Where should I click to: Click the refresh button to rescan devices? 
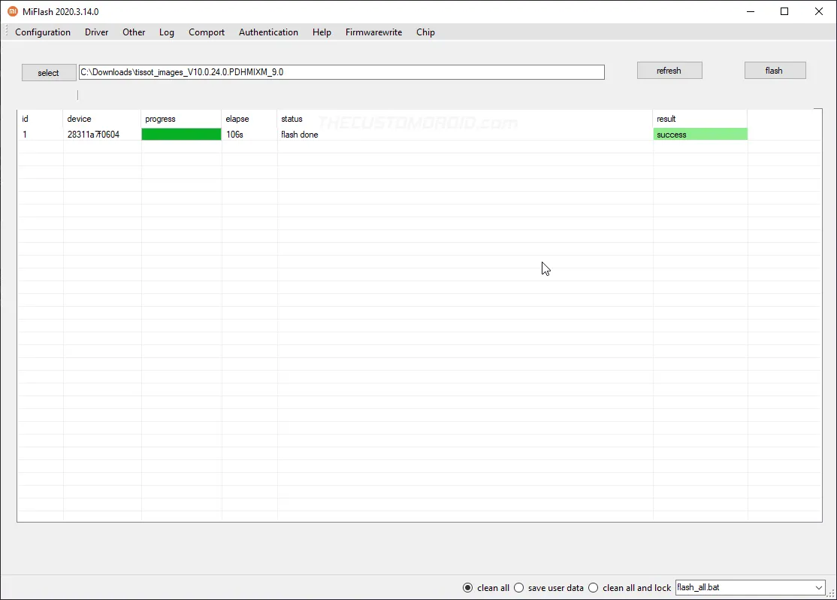[669, 70]
